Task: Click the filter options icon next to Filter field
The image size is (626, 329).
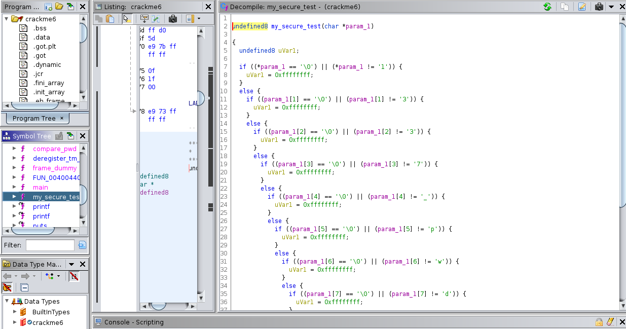Action: pyautogui.click(x=82, y=245)
